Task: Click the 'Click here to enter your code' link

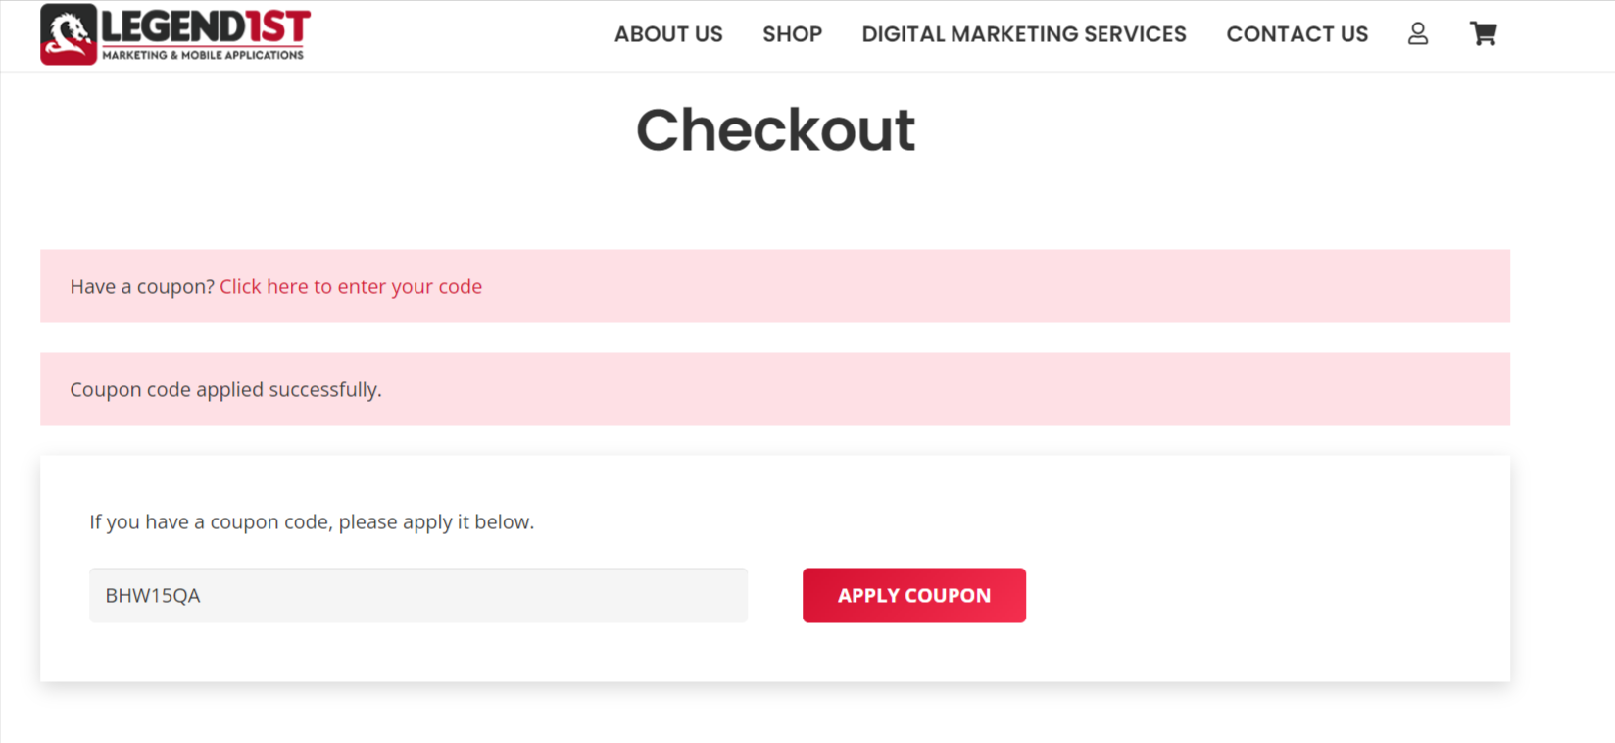Action: (x=351, y=286)
